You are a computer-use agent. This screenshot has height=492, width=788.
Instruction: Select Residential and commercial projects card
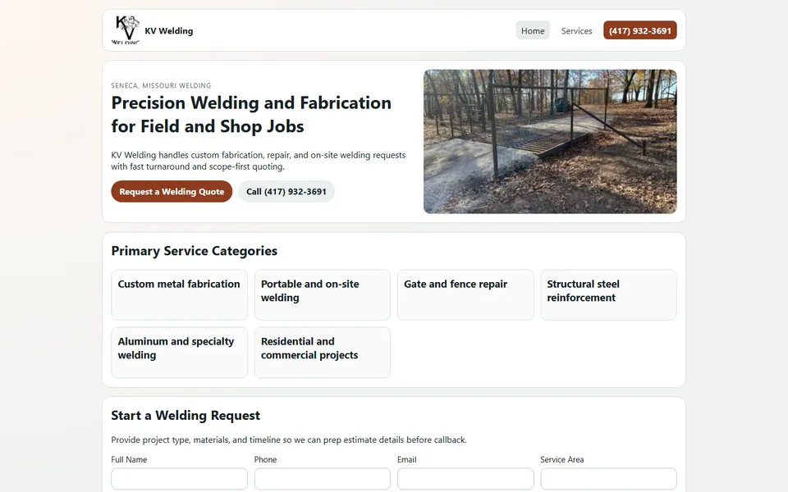click(322, 353)
